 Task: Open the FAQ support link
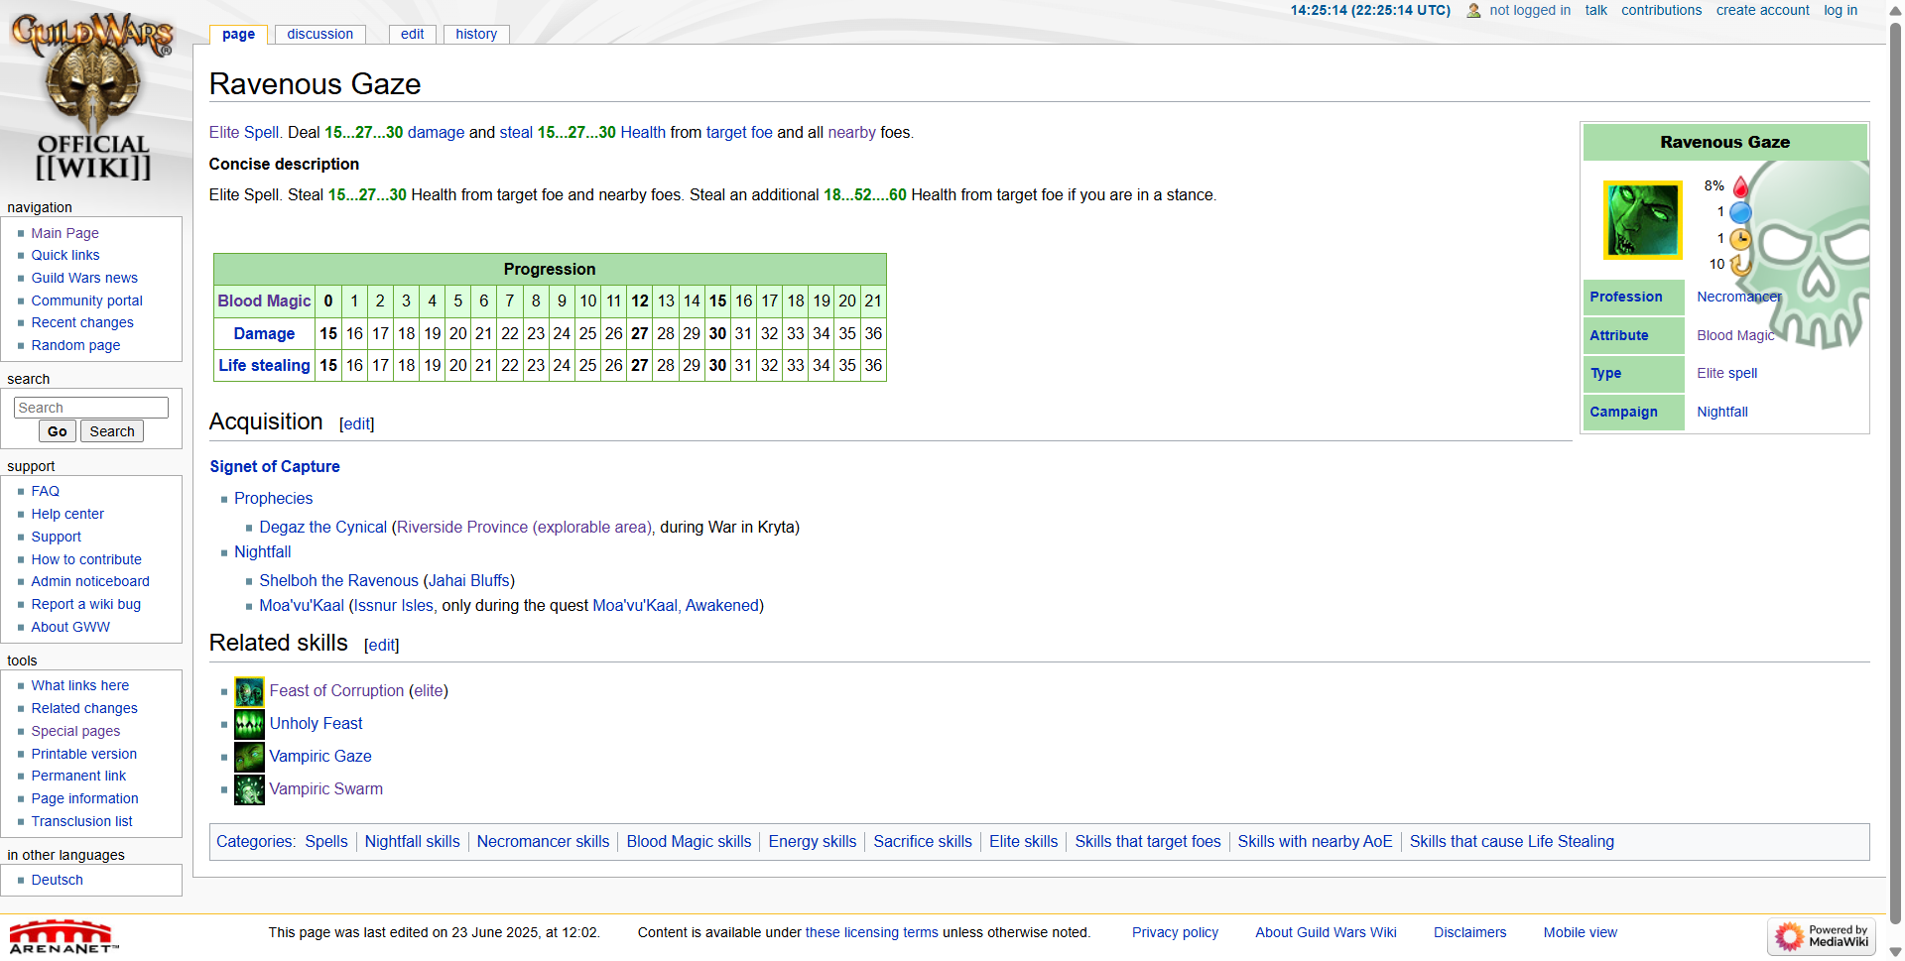click(45, 491)
